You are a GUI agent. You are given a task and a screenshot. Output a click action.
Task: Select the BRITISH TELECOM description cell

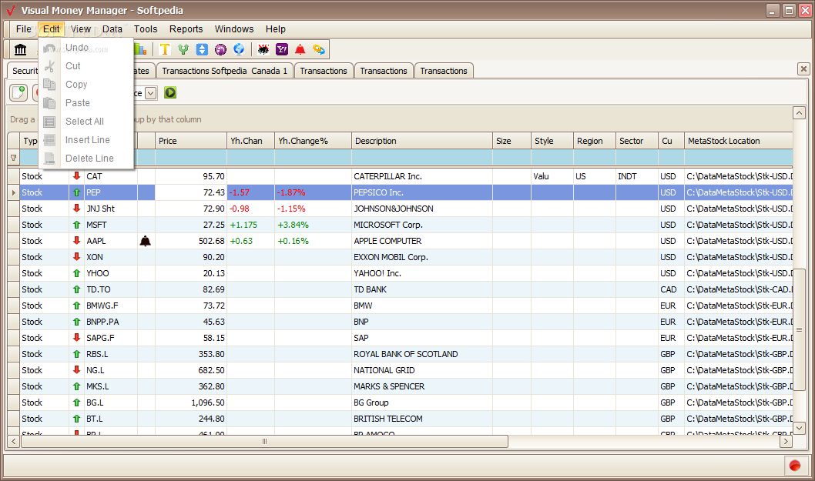[x=422, y=419]
